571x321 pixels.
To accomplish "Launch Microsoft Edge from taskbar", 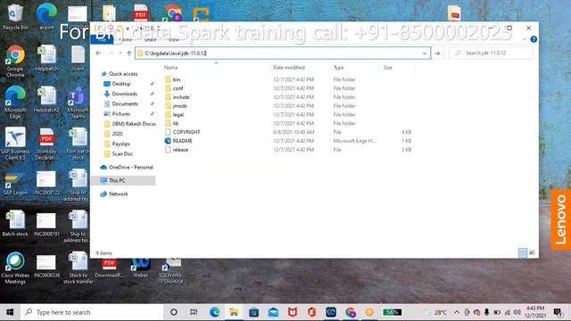I will pos(214,312).
